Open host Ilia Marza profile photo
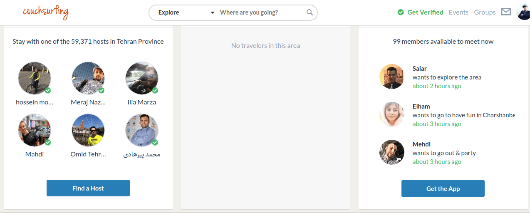The image size is (530, 213). pyautogui.click(x=142, y=78)
